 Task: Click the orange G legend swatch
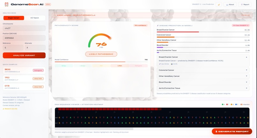pyautogui.click(x=231, y=104)
